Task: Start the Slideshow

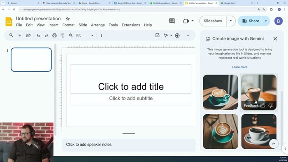Action: tap(213, 21)
